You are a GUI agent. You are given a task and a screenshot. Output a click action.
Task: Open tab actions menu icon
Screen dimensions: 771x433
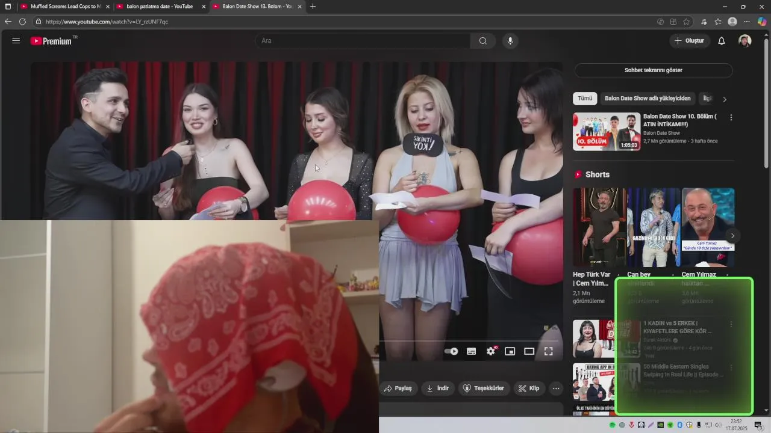click(x=8, y=7)
